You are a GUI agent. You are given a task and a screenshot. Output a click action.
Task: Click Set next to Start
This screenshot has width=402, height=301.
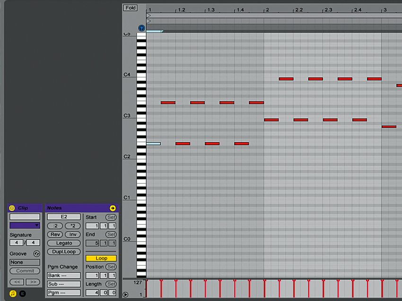[x=111, y=217]
